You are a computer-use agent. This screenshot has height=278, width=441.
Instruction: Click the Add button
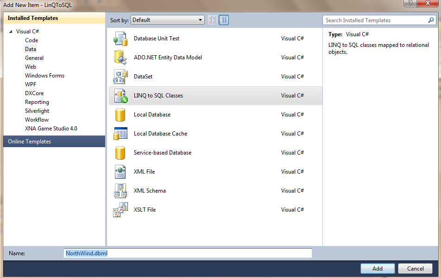pyautogui.click(x=378, y=268)
